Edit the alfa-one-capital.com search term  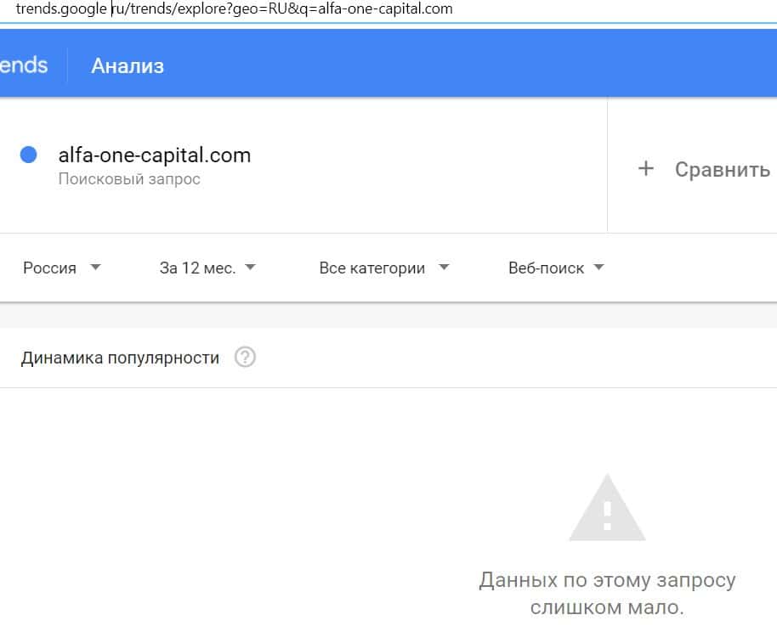[154, 155]
